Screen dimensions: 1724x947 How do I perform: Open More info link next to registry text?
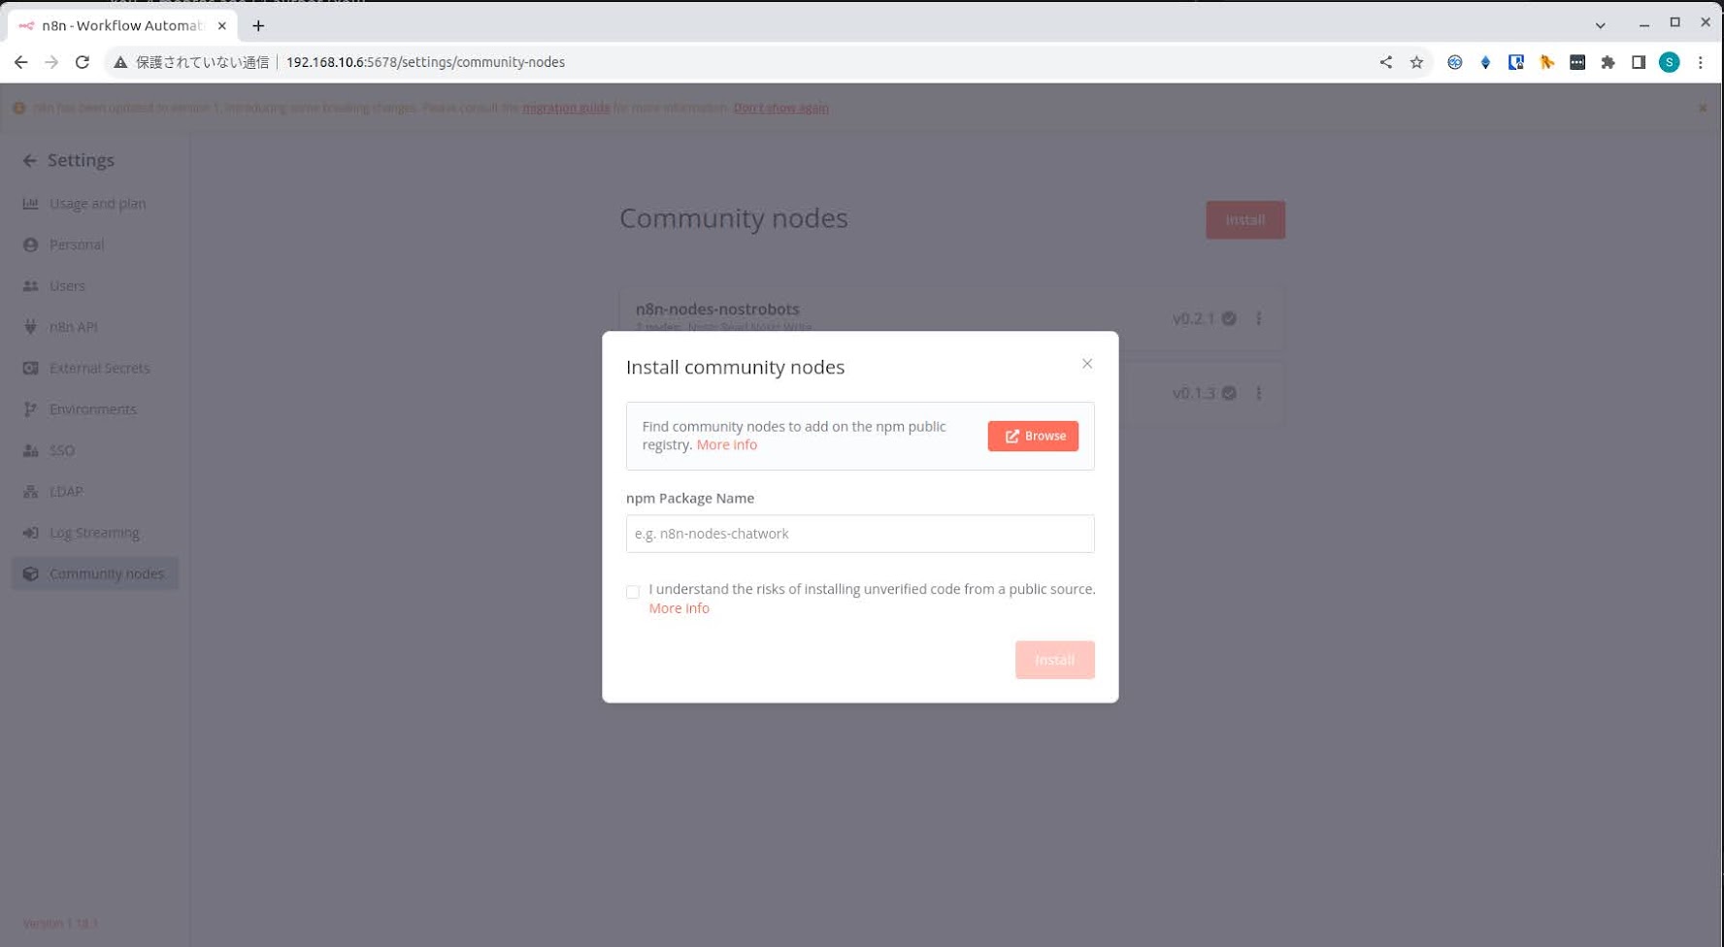(x=727, y=445)
